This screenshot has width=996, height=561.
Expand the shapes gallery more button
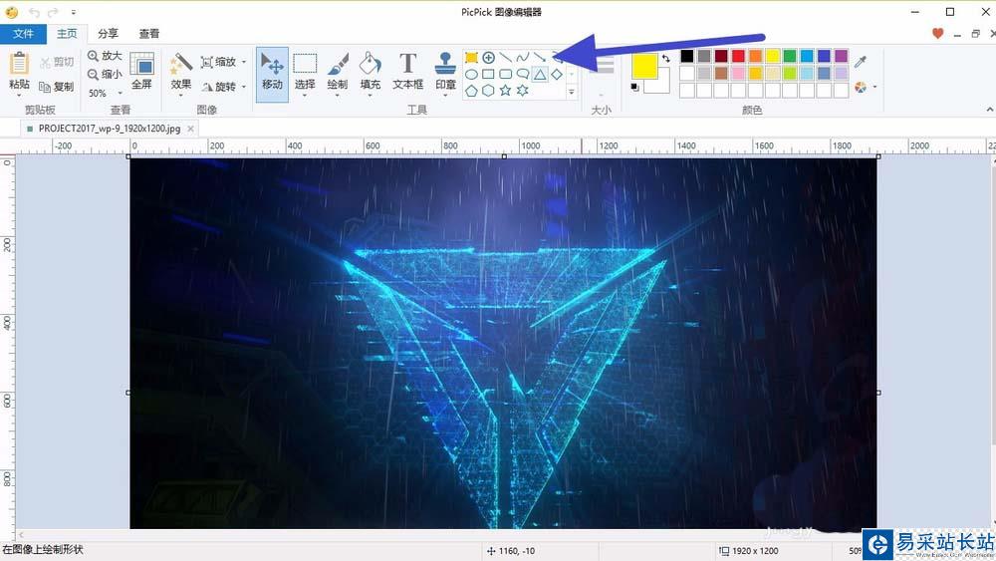point(572,92)
